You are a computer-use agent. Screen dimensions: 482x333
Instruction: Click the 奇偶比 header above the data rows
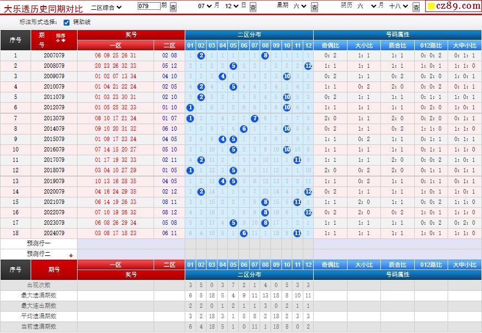coord(331,45)
